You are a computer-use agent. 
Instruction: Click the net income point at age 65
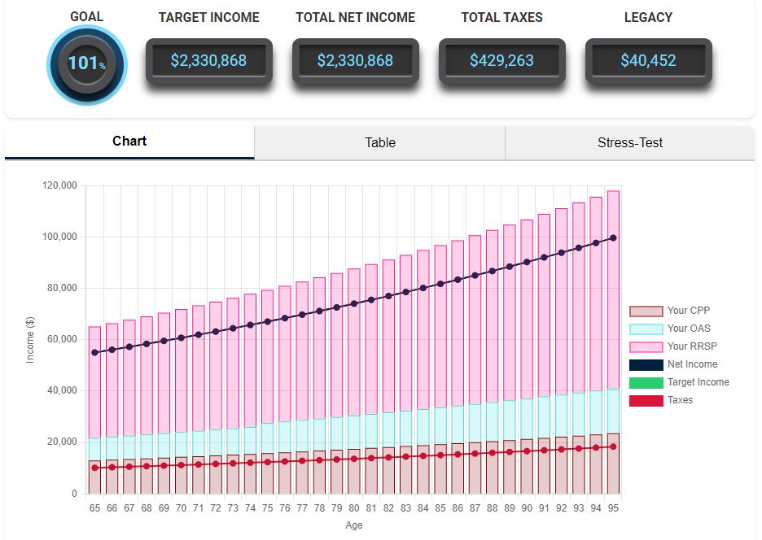pos(95,352)
